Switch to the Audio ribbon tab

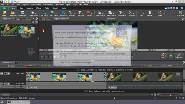click(x=47, y=8)
